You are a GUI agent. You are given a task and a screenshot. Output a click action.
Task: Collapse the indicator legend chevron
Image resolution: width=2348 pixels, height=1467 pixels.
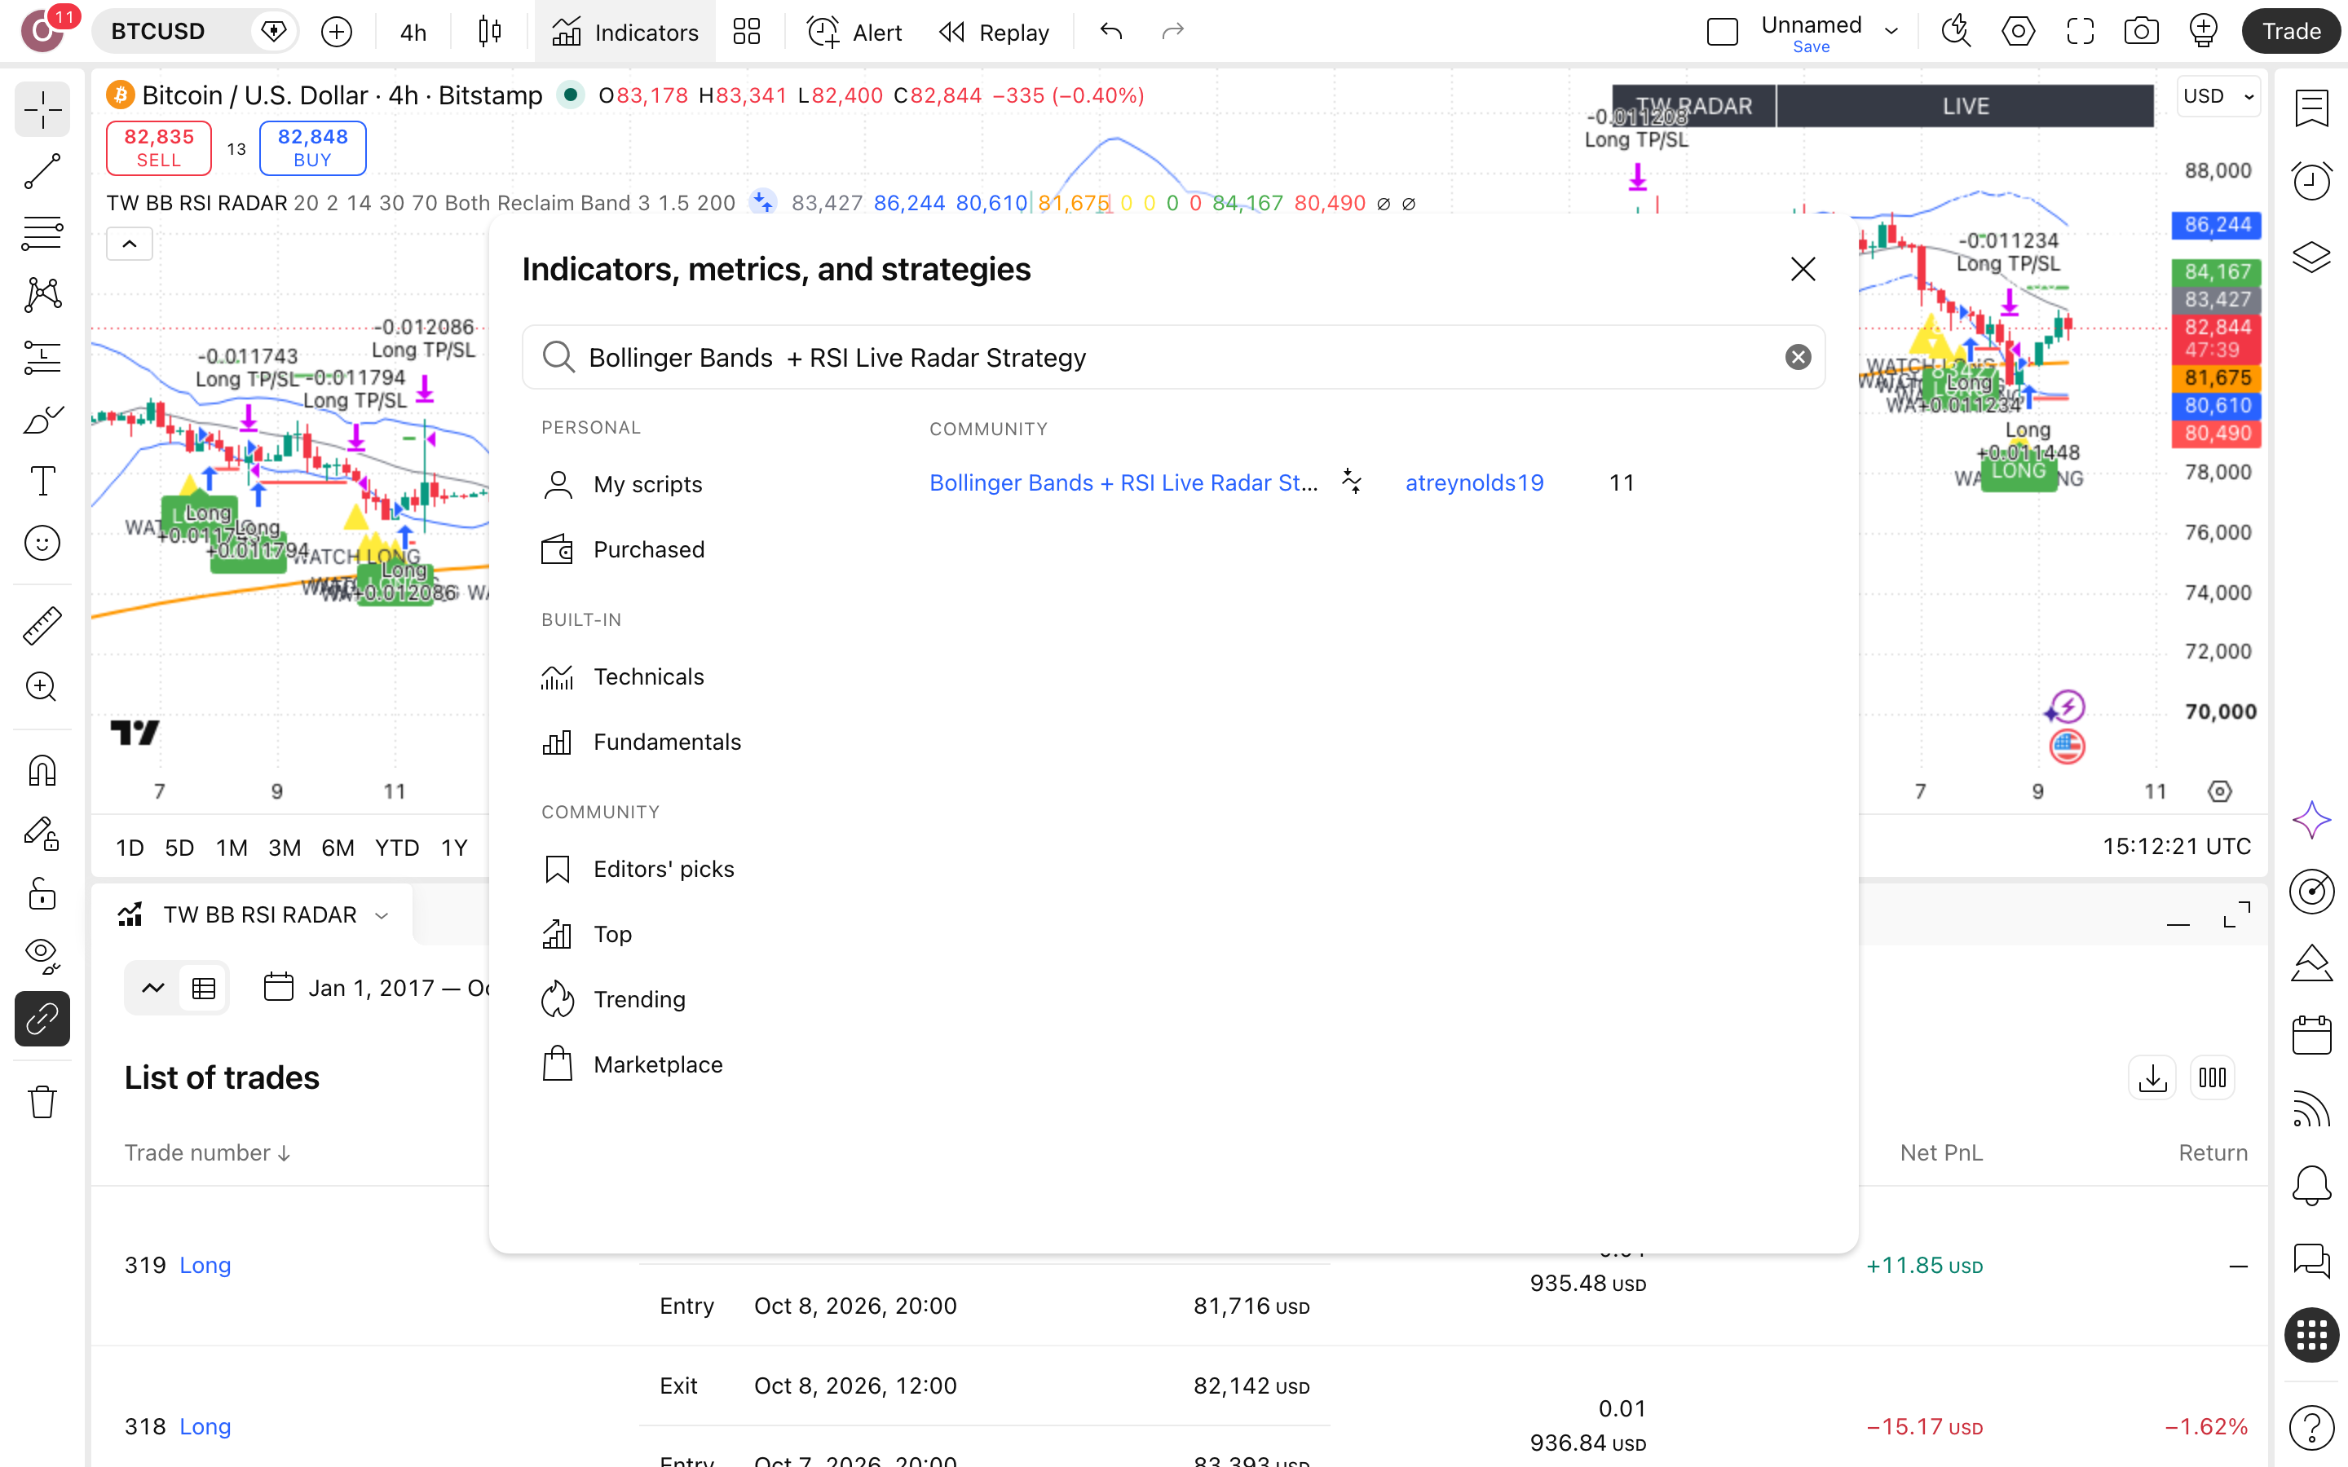coord(129,244)
